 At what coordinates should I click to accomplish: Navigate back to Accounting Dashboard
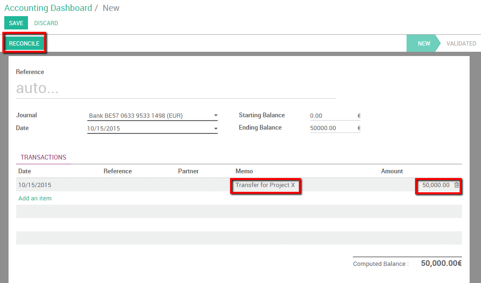coord(48,8)
